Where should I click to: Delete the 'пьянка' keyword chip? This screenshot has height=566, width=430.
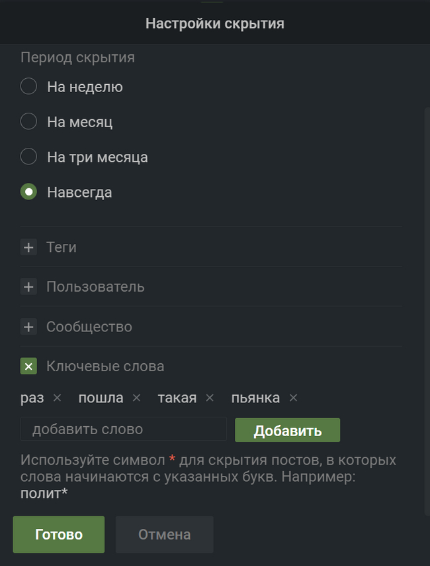click(293, 398)
